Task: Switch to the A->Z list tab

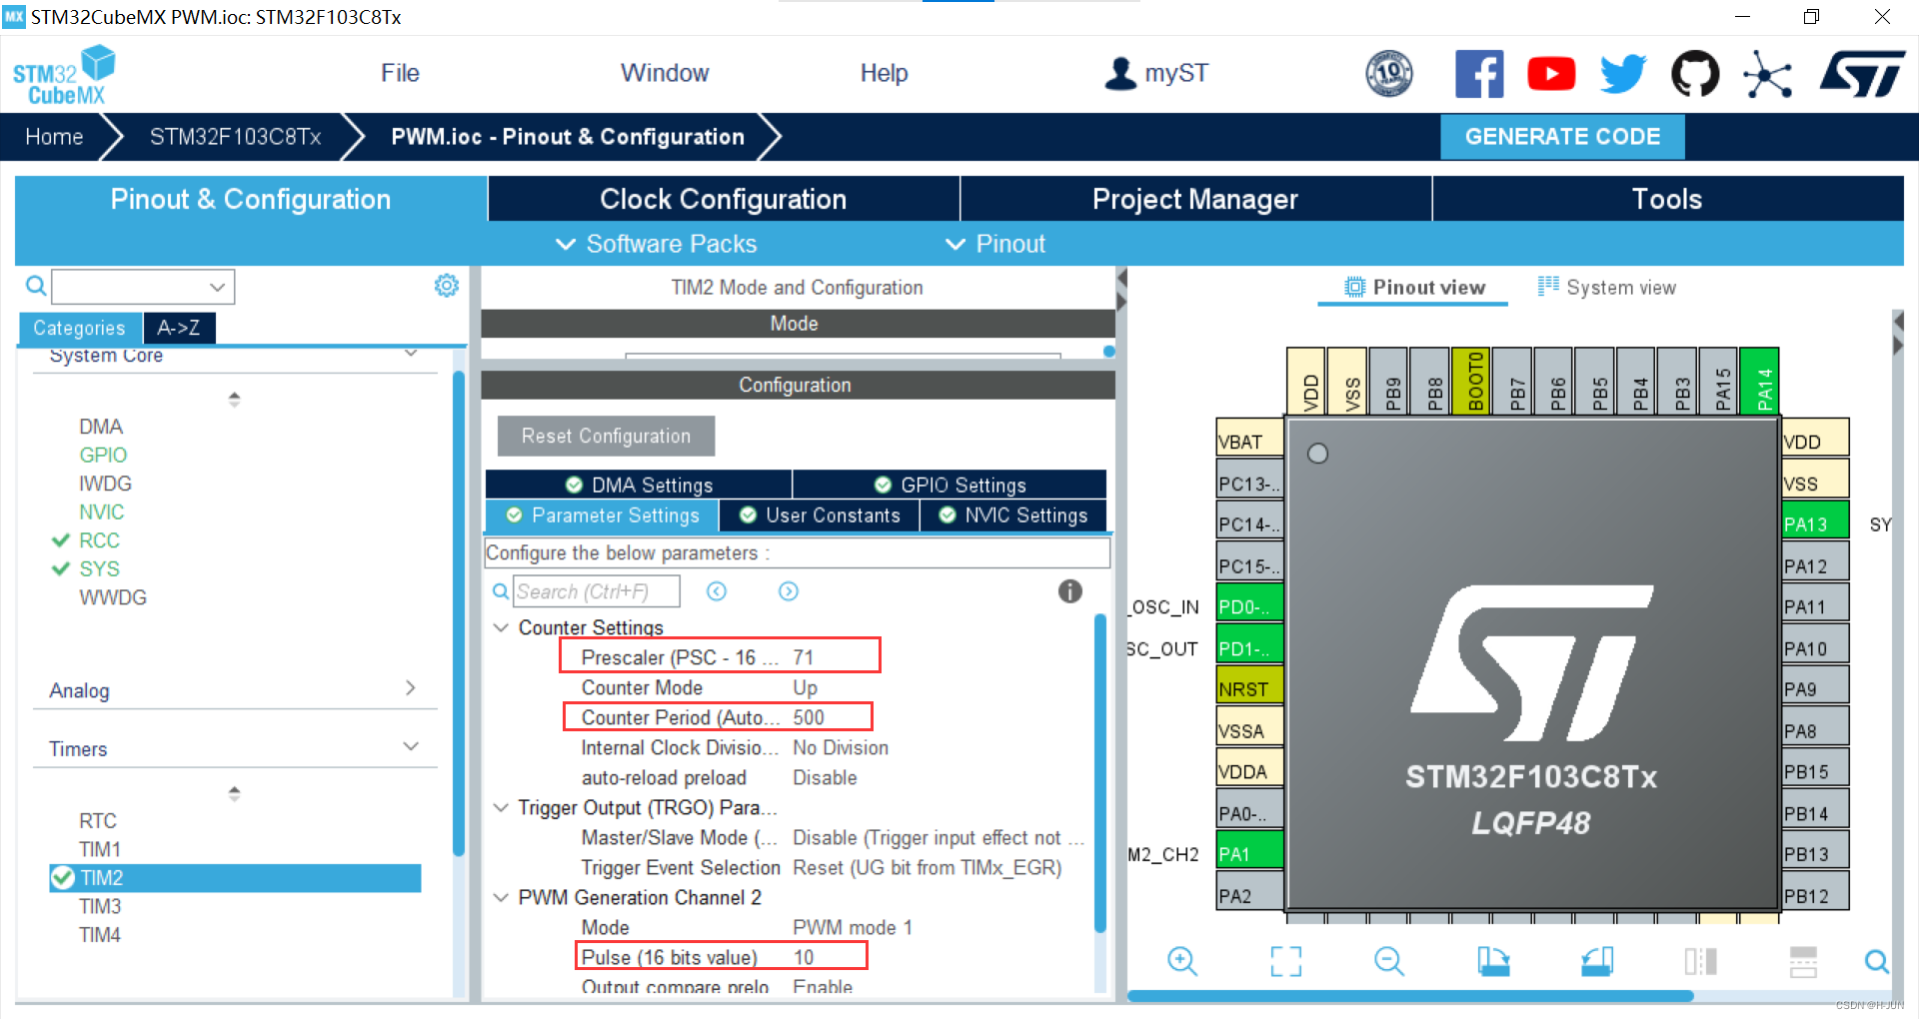Action: pyautogui.click(x=179, y=328)
